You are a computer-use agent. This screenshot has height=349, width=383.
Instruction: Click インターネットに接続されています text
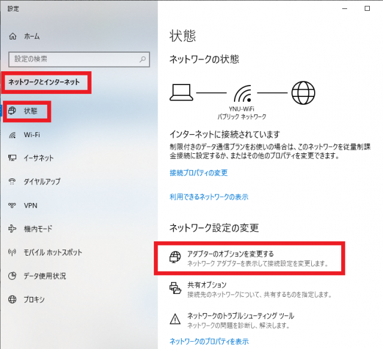(225, 134)
